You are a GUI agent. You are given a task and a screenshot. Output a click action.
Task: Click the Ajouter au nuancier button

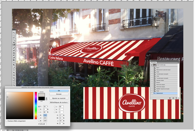59,98
